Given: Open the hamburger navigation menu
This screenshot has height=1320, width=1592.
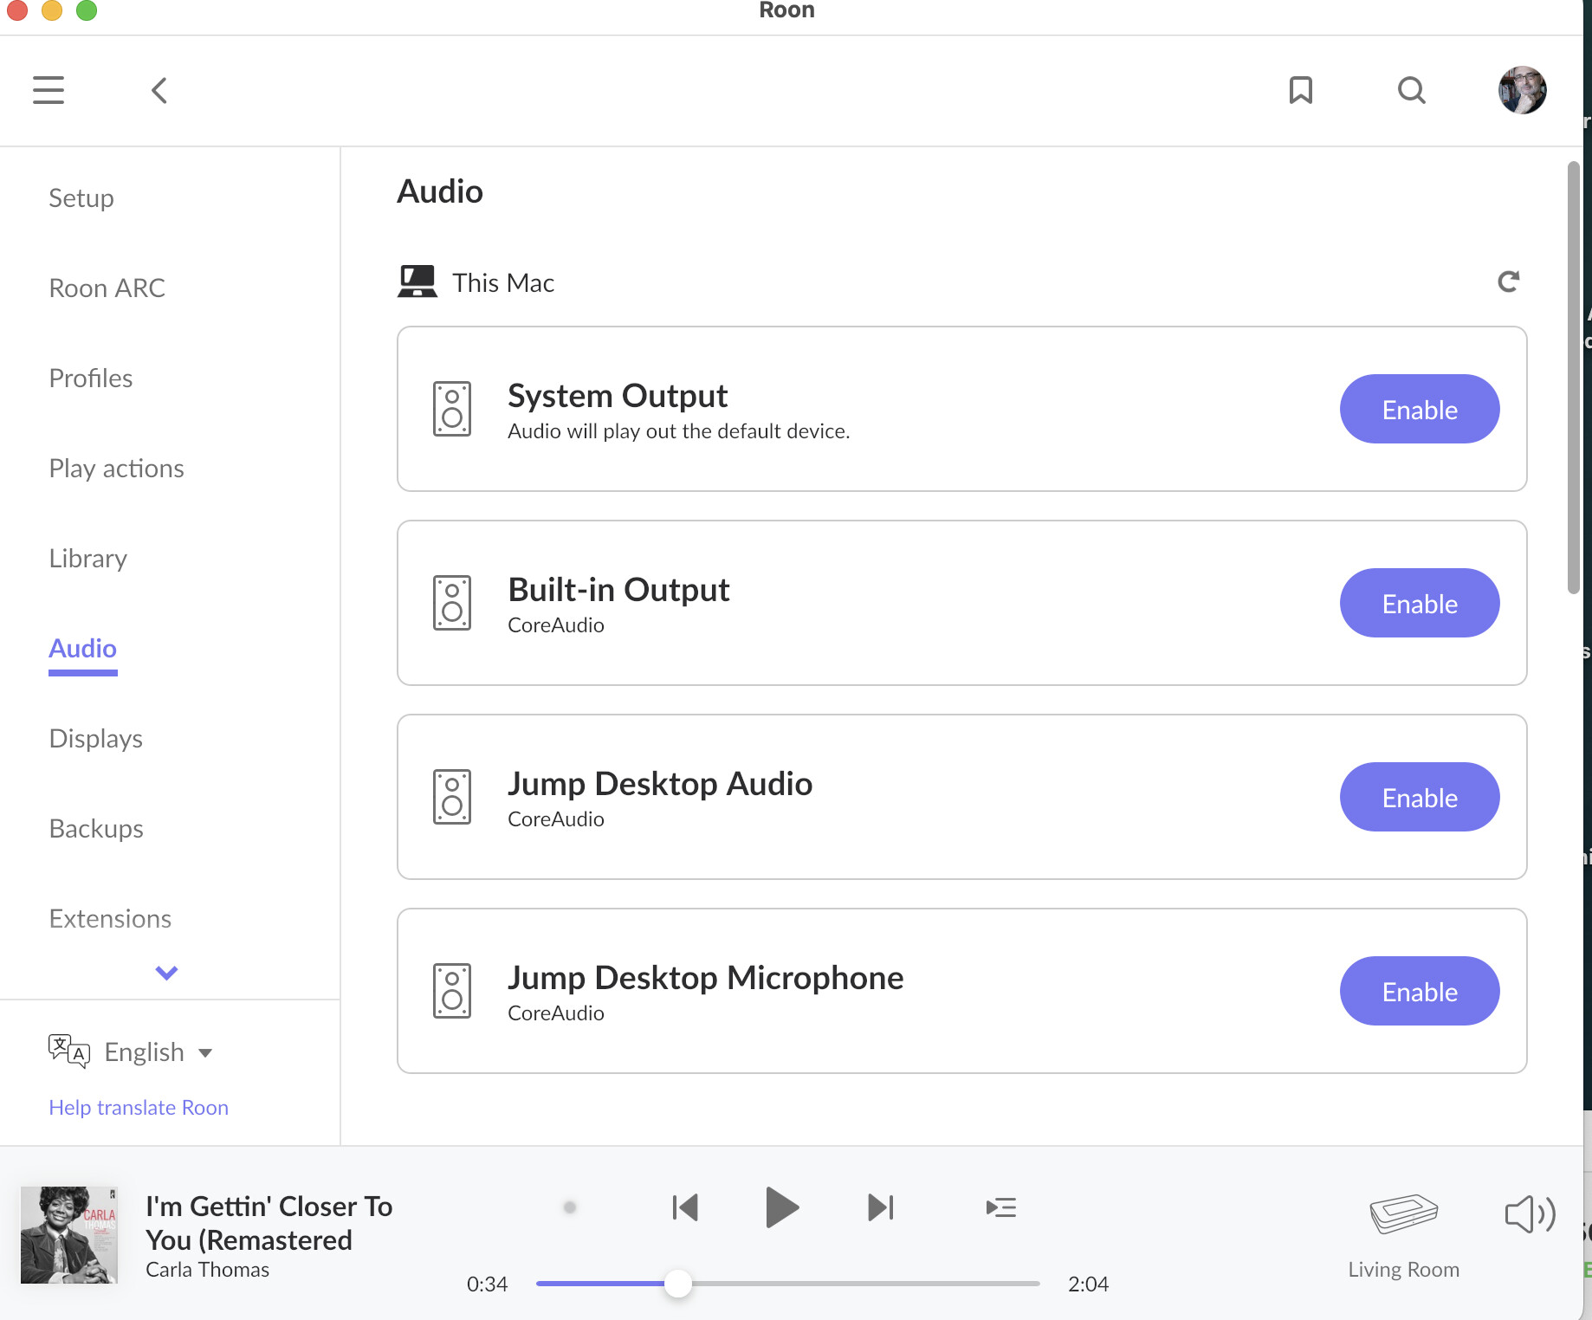Looking at the screenshot, I should pyautogui.click(x=49, y=90).
